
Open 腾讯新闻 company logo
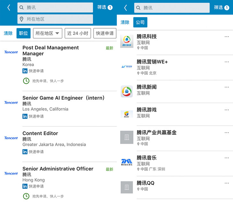point(127,91)
